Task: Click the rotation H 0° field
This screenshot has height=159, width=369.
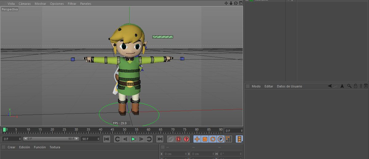Action: pos(230,154)
